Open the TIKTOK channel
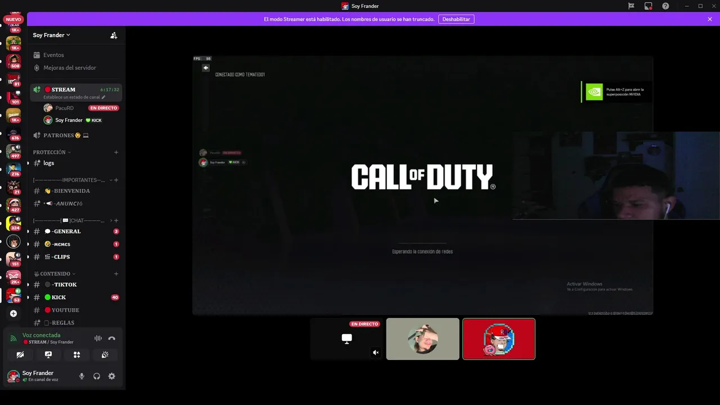Screen dimensions: 720x405 click(76, 285)
